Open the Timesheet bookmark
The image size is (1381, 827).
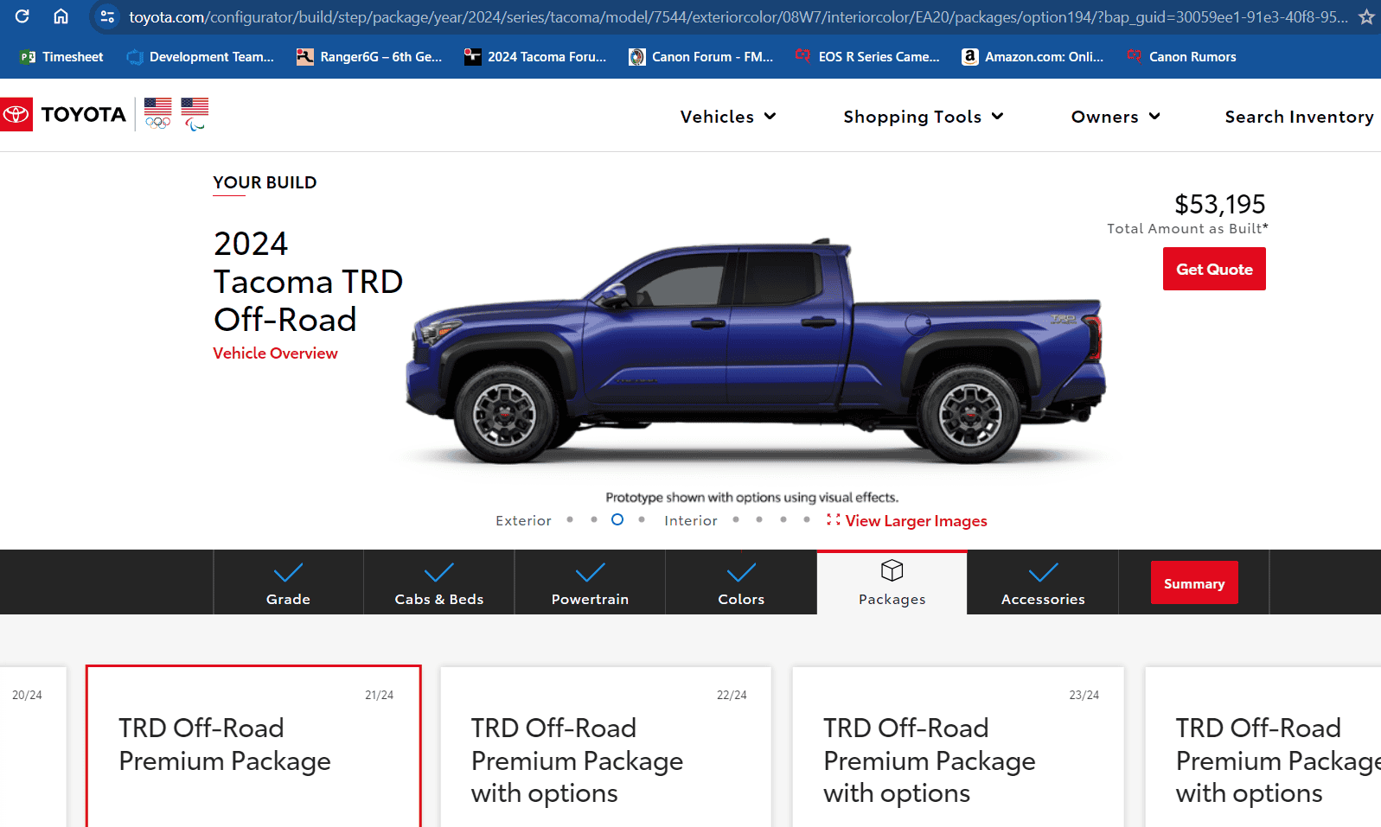[61, 57]
